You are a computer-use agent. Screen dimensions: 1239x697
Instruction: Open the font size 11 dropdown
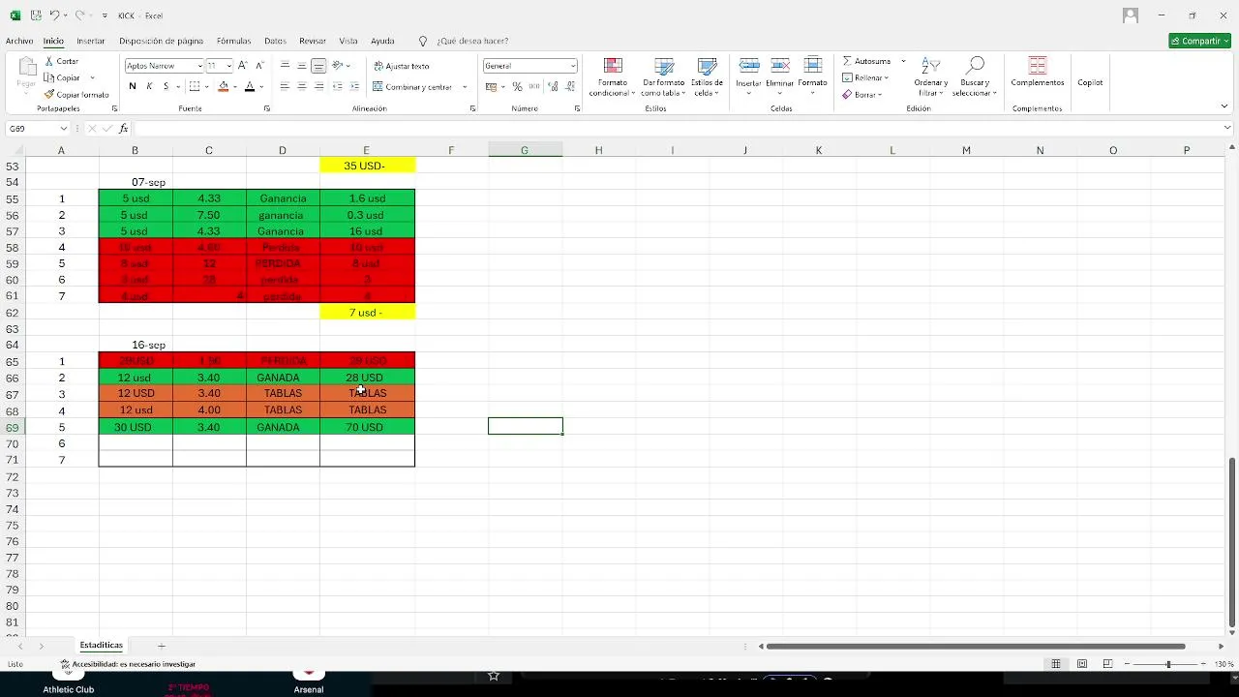pyautogui.click(x=228, y=66)
